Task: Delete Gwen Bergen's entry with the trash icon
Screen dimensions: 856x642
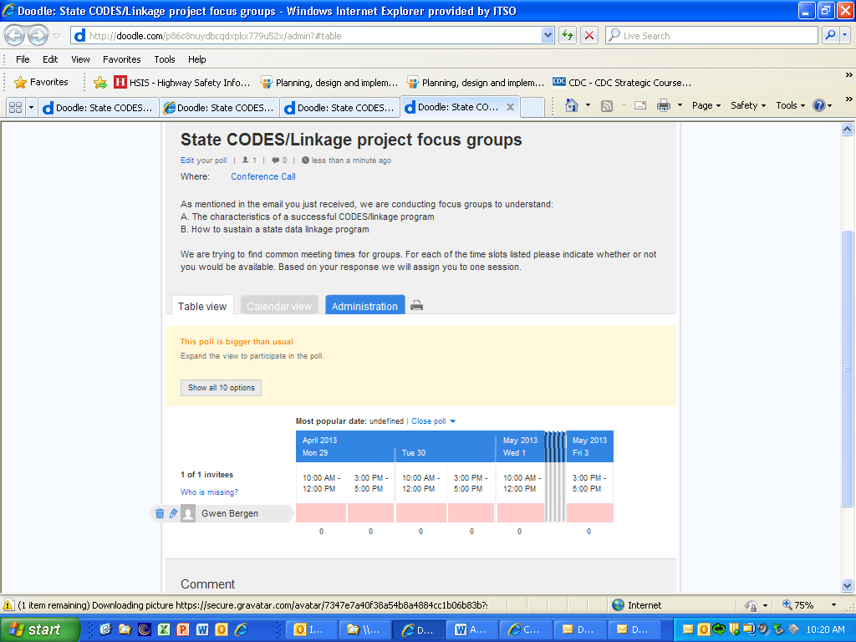Action: (x=160, y=513)
